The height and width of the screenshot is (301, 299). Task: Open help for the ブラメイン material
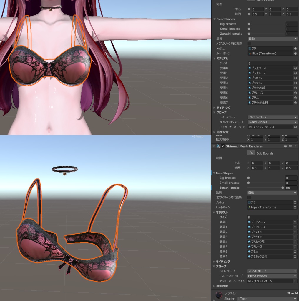pos(288,293)
